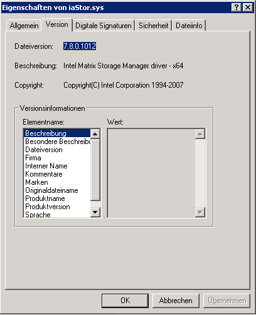Select the Dateiversion value 7.8.0.1012

[x=80, y=46]
